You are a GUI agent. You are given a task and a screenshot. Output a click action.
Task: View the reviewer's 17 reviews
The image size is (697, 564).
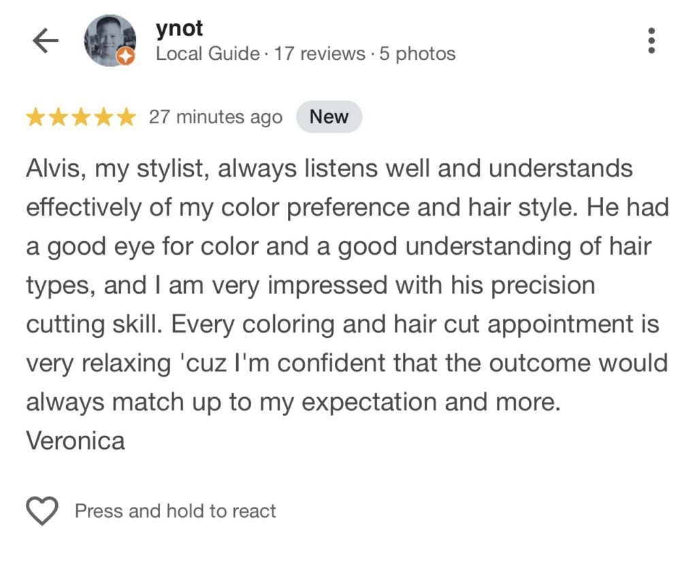(x=319, y=54)
